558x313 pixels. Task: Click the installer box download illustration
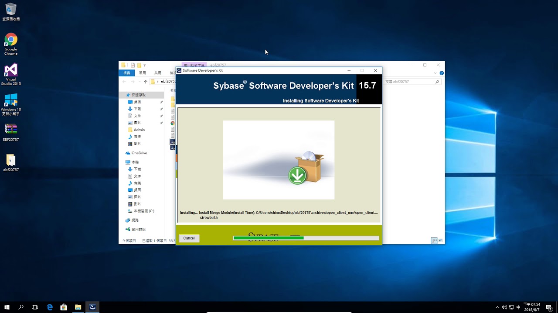[x=279, y=160]
